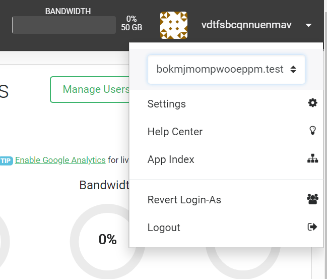Follow the Enable Google Analytics link
327x279 pixels.
pos(60,160)
